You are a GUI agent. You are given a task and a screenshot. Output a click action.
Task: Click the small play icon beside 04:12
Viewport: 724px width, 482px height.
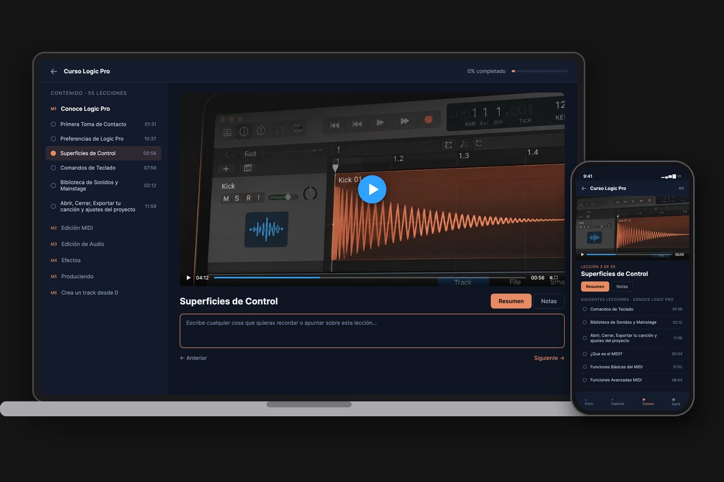[x=188, y=278]
